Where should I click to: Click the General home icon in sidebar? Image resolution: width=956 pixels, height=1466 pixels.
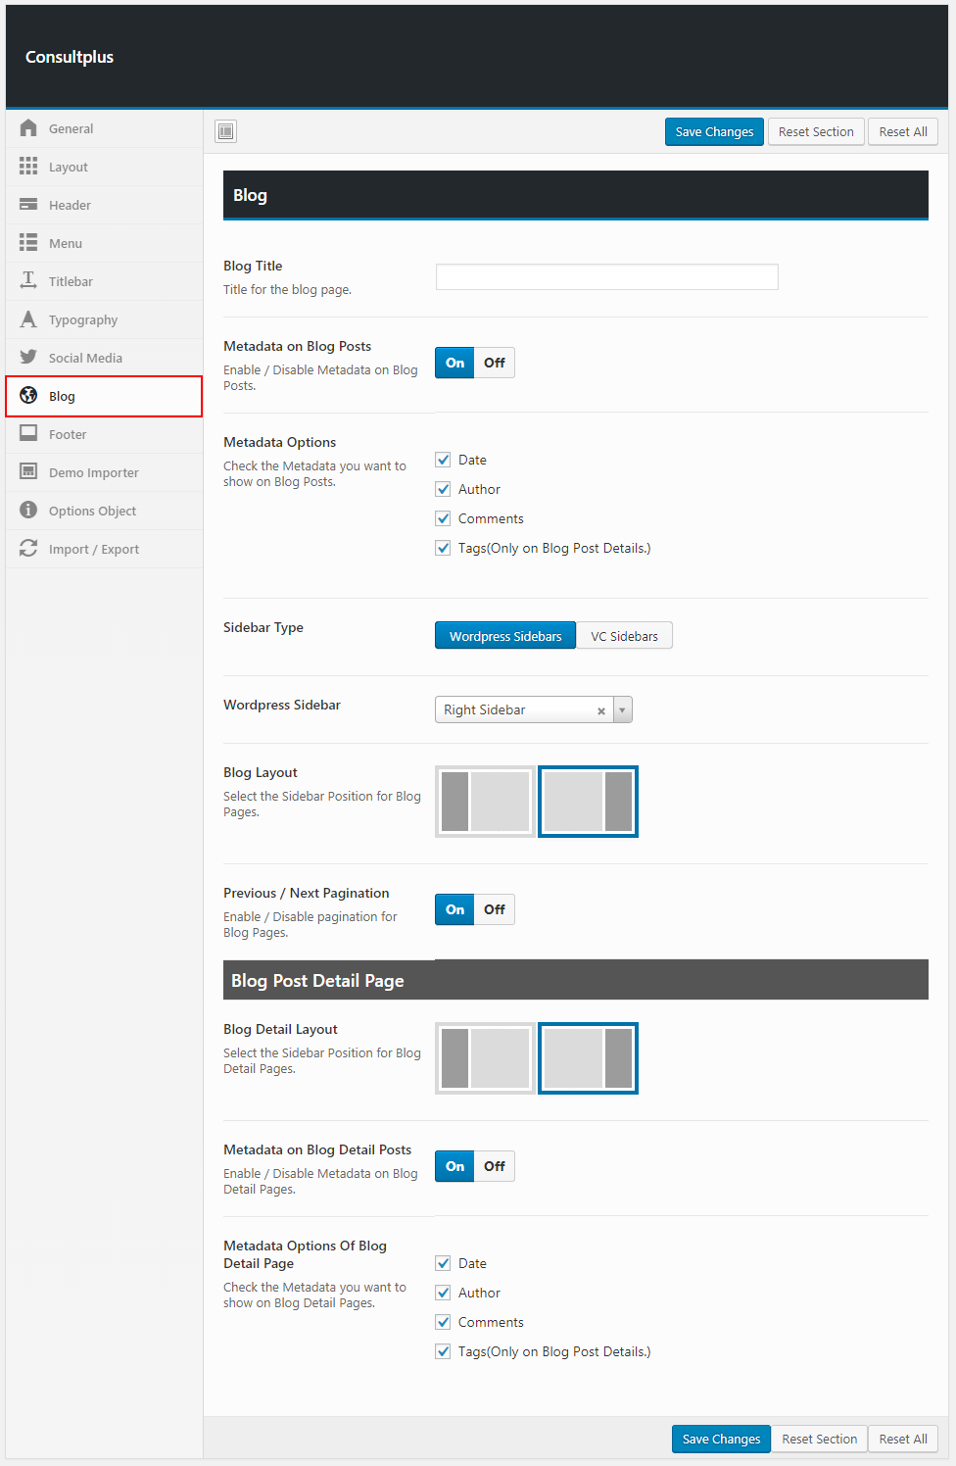pos(28,128)
